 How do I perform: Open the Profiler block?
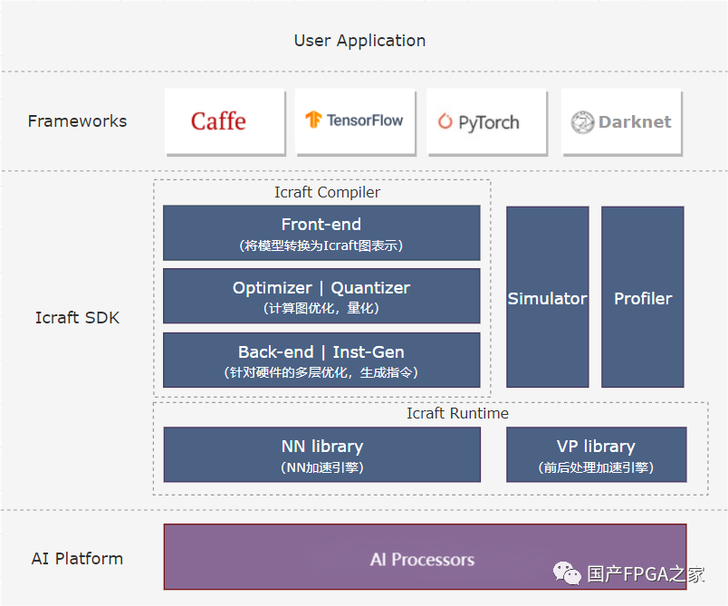[643, 297]
